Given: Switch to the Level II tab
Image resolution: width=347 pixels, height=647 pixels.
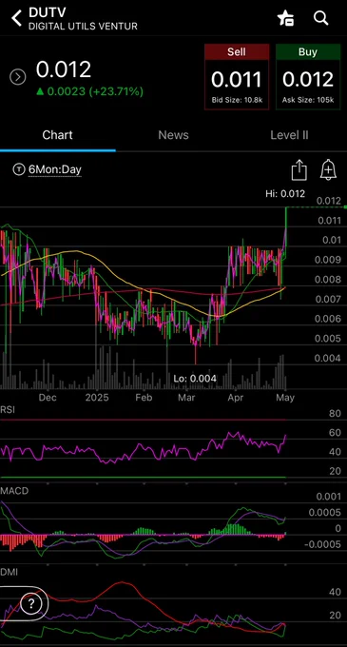Looking at the screenshot, I should coord(289,135).
